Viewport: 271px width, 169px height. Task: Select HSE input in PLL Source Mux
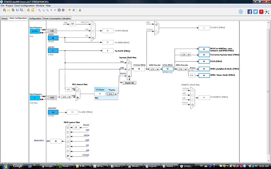[77, 98]
